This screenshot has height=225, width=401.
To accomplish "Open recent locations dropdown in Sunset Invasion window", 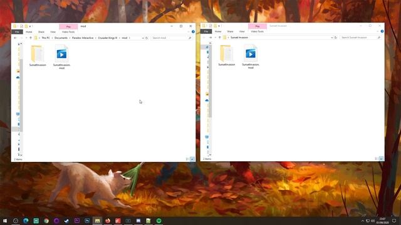I will pyautogui.click(x=216, y=37).
